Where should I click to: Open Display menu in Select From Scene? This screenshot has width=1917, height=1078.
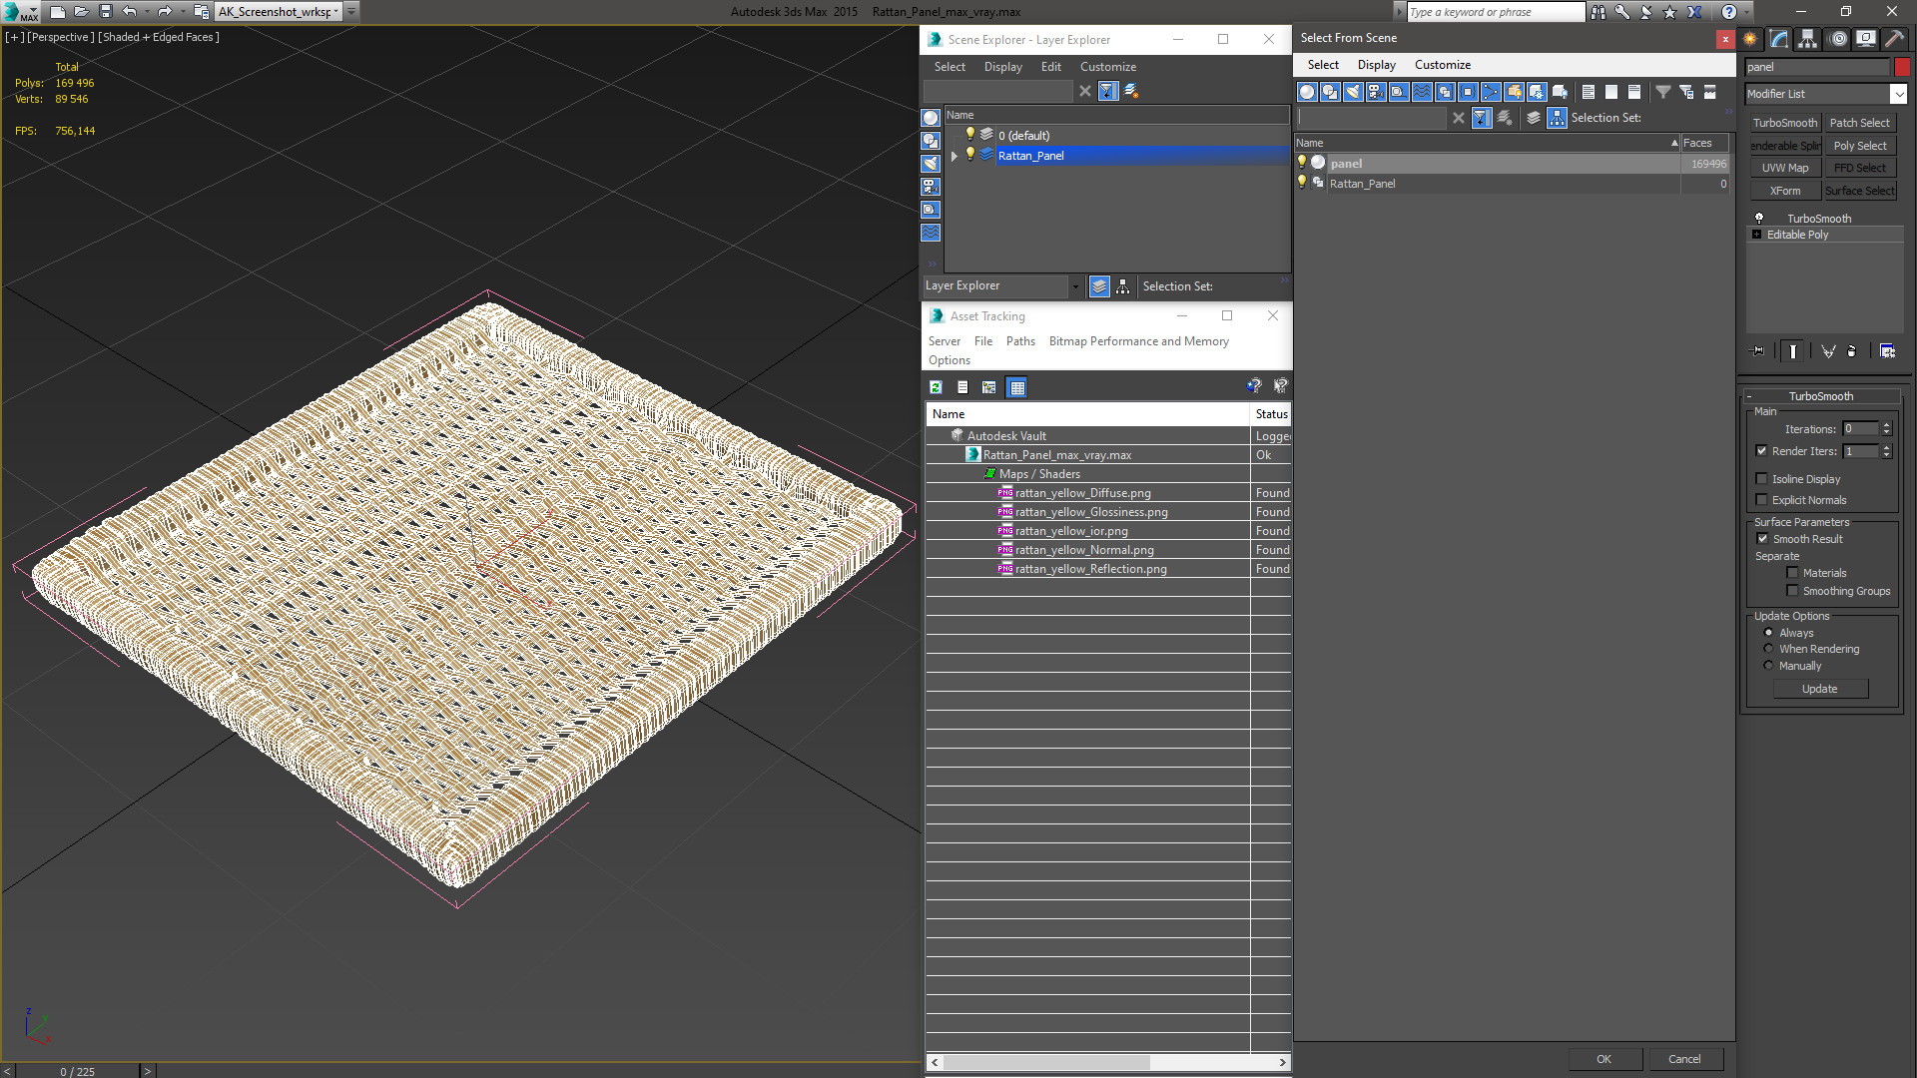point(1376,65)
